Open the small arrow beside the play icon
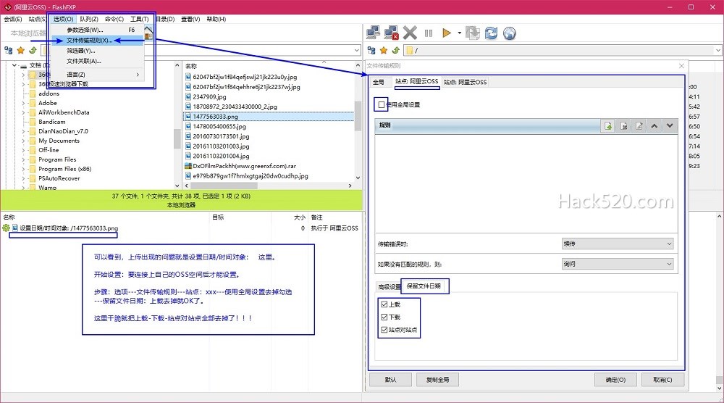Viewport: 724px width, 403px height. (459, 33)
